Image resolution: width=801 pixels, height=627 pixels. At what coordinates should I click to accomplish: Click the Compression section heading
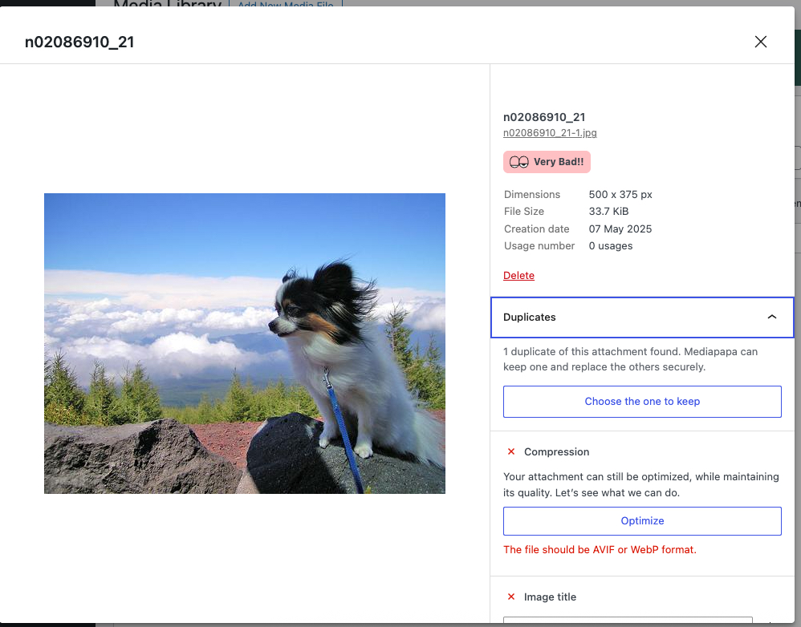tap(556, 451)
